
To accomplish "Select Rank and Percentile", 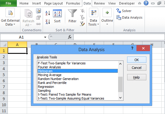I will coord(78,83).
